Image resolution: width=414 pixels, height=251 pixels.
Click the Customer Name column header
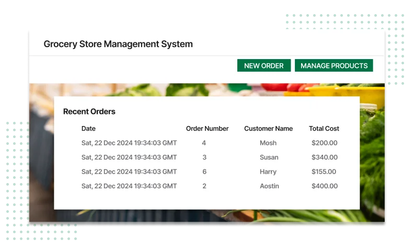pyautogui.click(x=268, y=128)
